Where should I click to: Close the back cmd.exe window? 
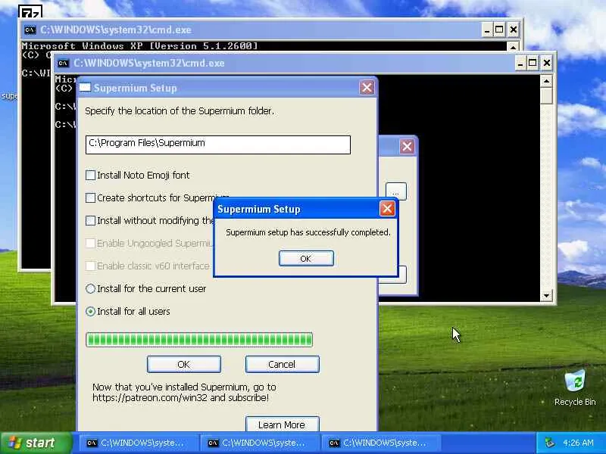click(514, 30)
